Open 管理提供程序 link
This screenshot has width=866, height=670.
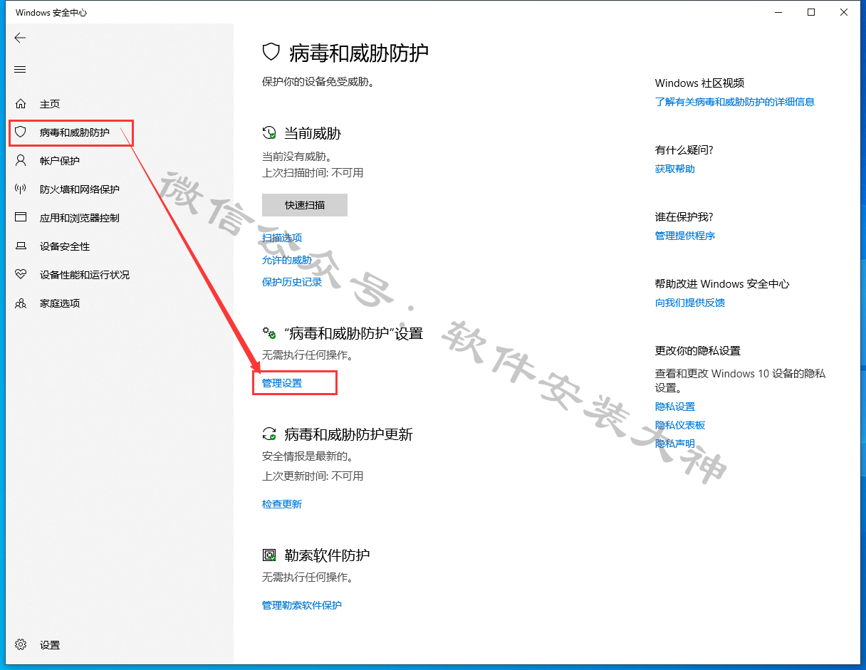click(685, 236)
